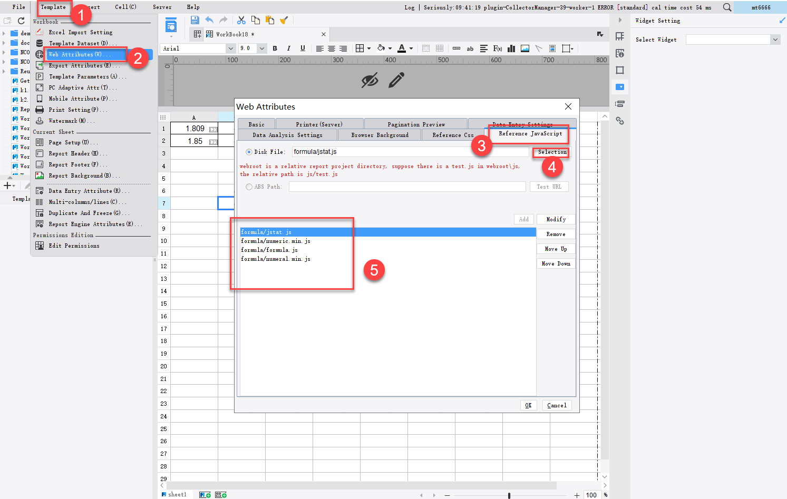Viewport: 787px width, 499px height.
Task: Insert a formula with the F(x) icon
Action: coord(497,48)
